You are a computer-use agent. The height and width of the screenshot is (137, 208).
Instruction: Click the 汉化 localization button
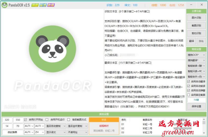pos(201,41)
